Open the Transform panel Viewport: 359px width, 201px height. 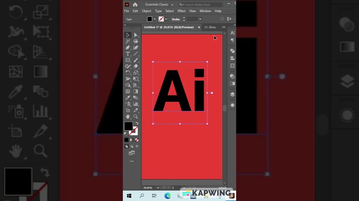pyautogui.click(x=232, y=66)
